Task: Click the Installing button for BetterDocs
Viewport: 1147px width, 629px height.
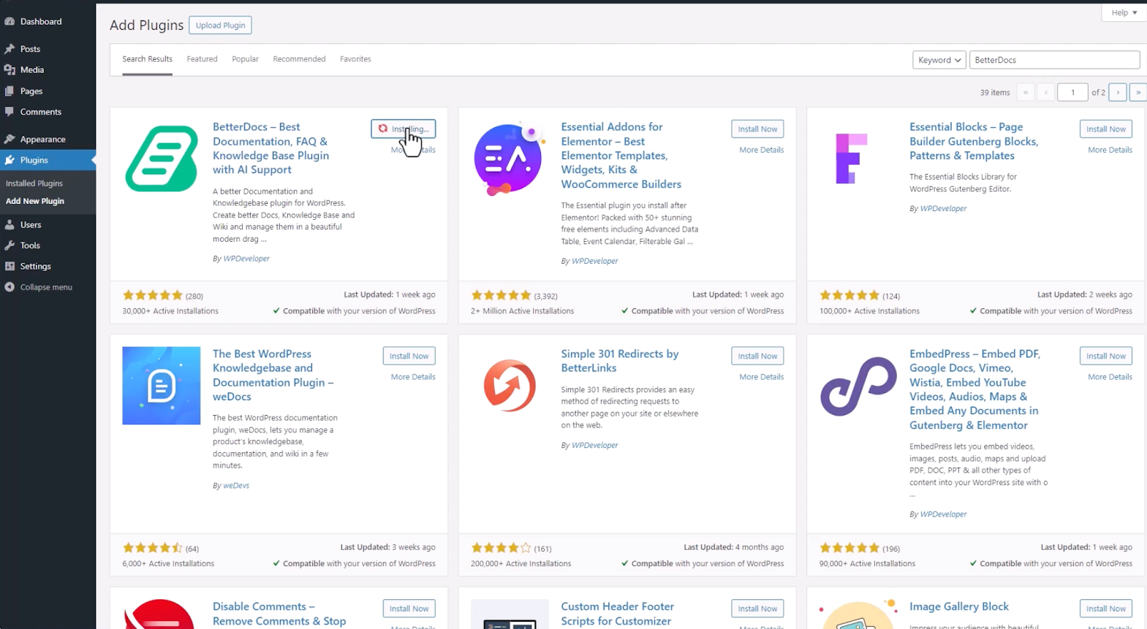Action: tap(403, 129)
